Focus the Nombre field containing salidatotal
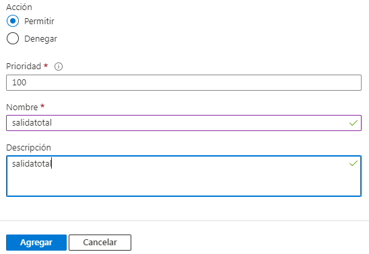 pos(184,123)
